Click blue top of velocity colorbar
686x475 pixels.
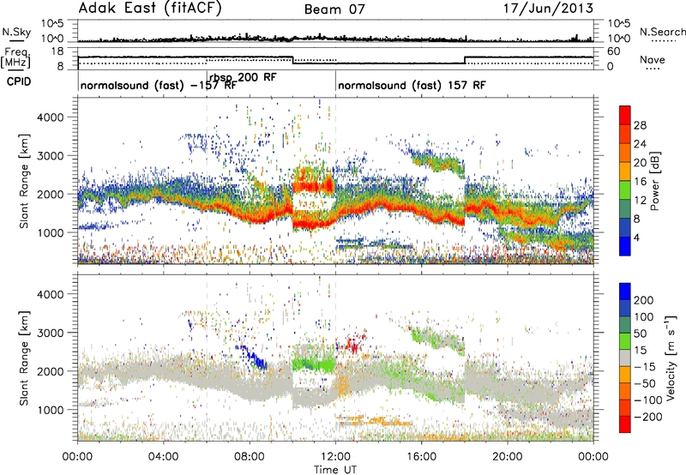[625, 292]
